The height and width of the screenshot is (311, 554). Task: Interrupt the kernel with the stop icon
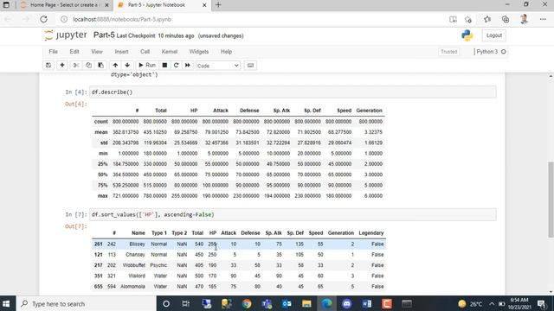(x=164, y=66)
